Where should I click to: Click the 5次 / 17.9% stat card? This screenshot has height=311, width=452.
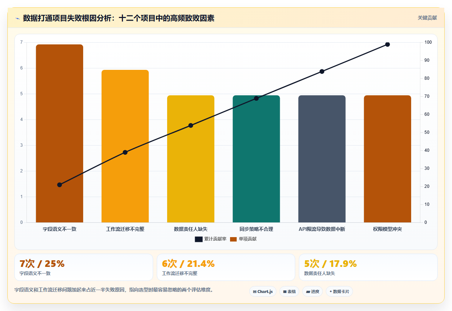pyautogui.click(x=368, y=267)
